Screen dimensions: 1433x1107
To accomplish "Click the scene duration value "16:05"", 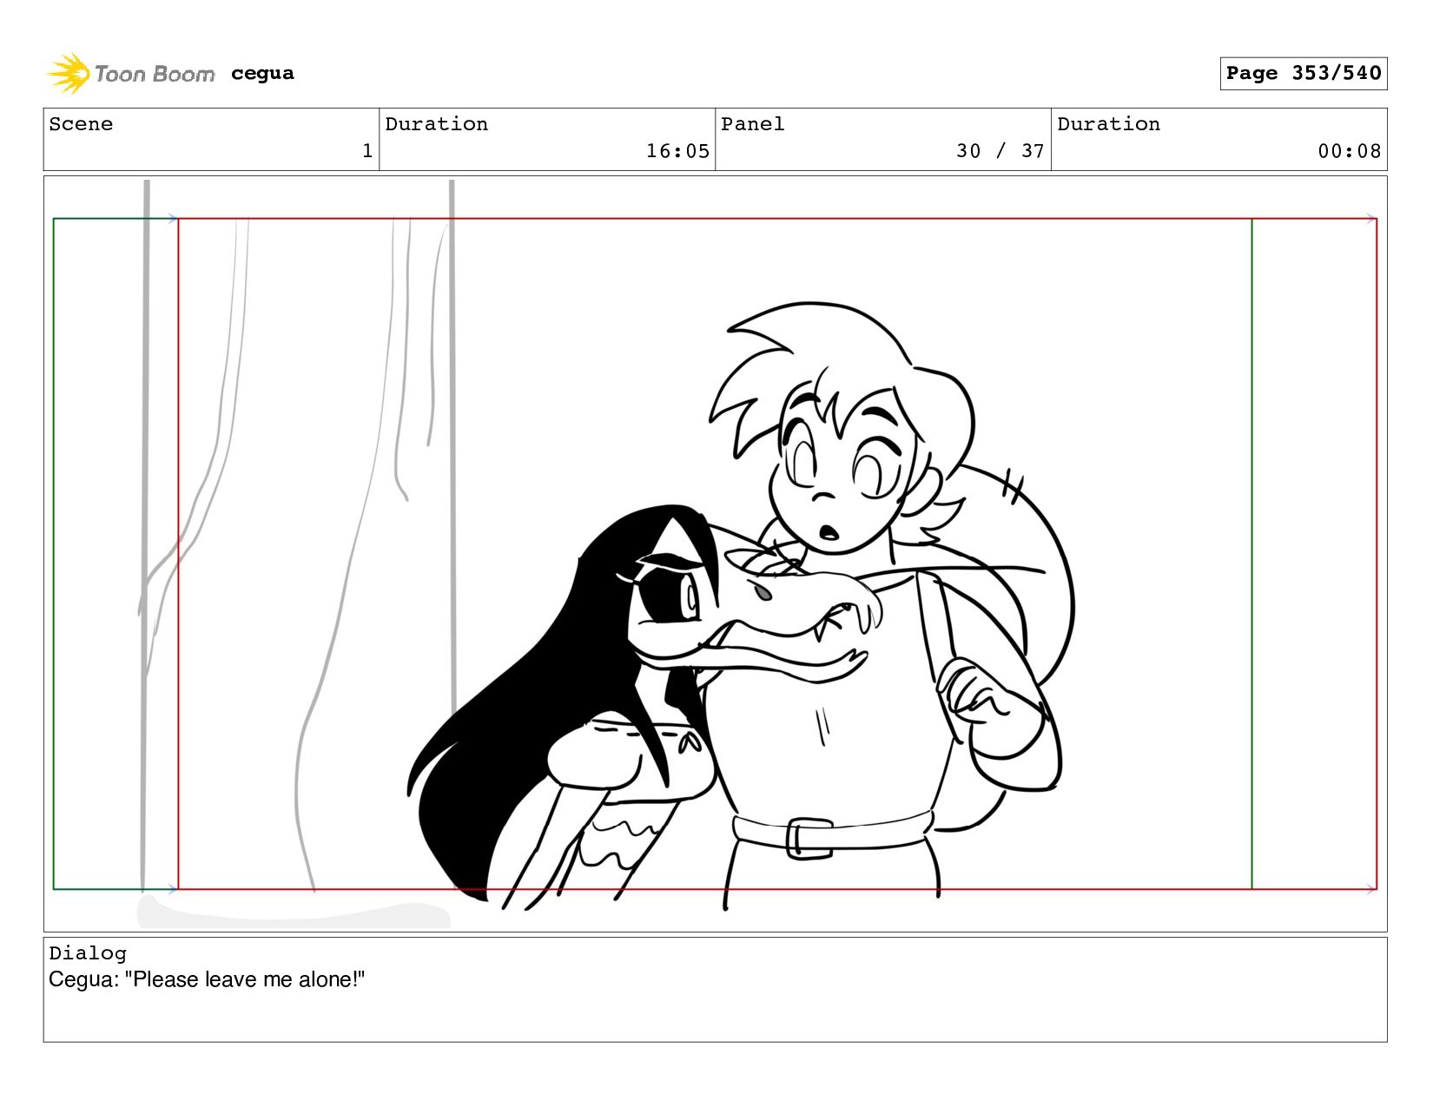I will (677, 151).
